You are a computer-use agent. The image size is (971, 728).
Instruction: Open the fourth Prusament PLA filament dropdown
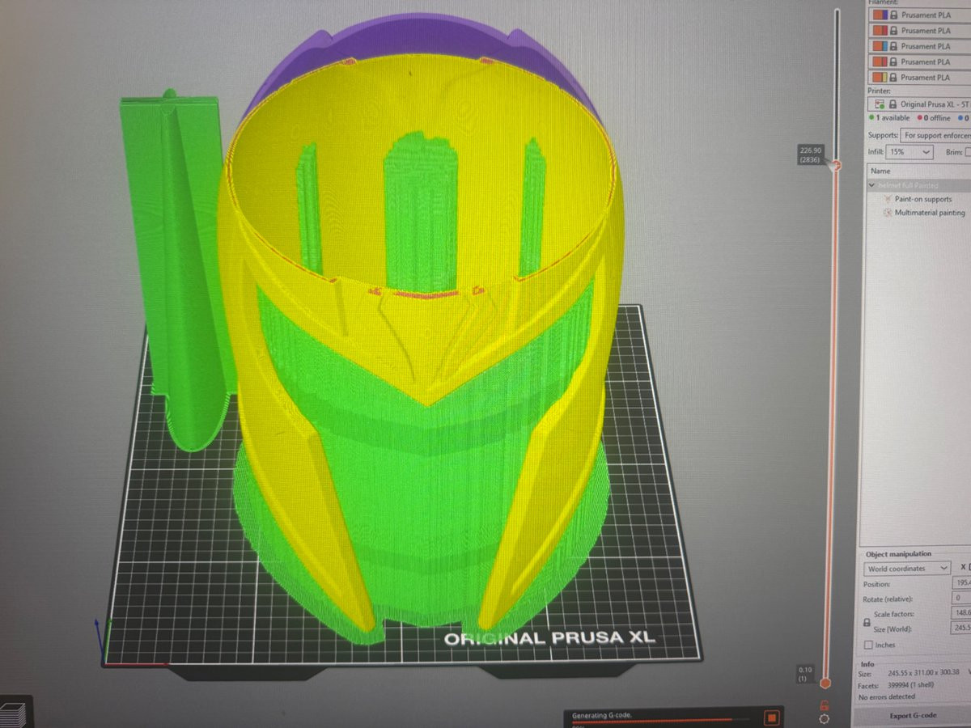coord(920,61)
